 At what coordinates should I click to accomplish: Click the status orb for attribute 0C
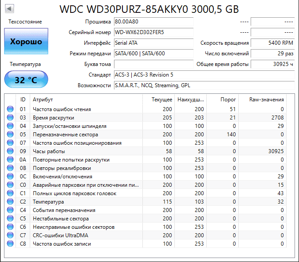click(x=10, y=176)
